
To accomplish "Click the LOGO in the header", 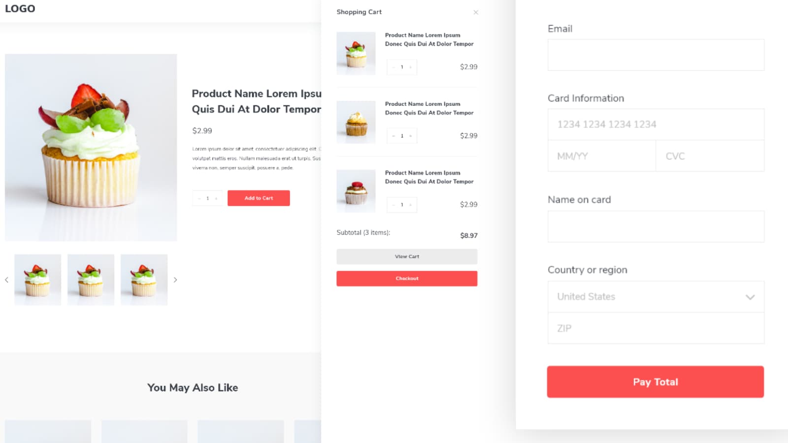I will [20, 8].
